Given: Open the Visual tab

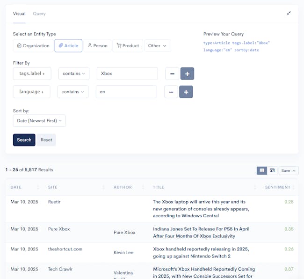Looking at the screenshot, I should tap(19, 14).
